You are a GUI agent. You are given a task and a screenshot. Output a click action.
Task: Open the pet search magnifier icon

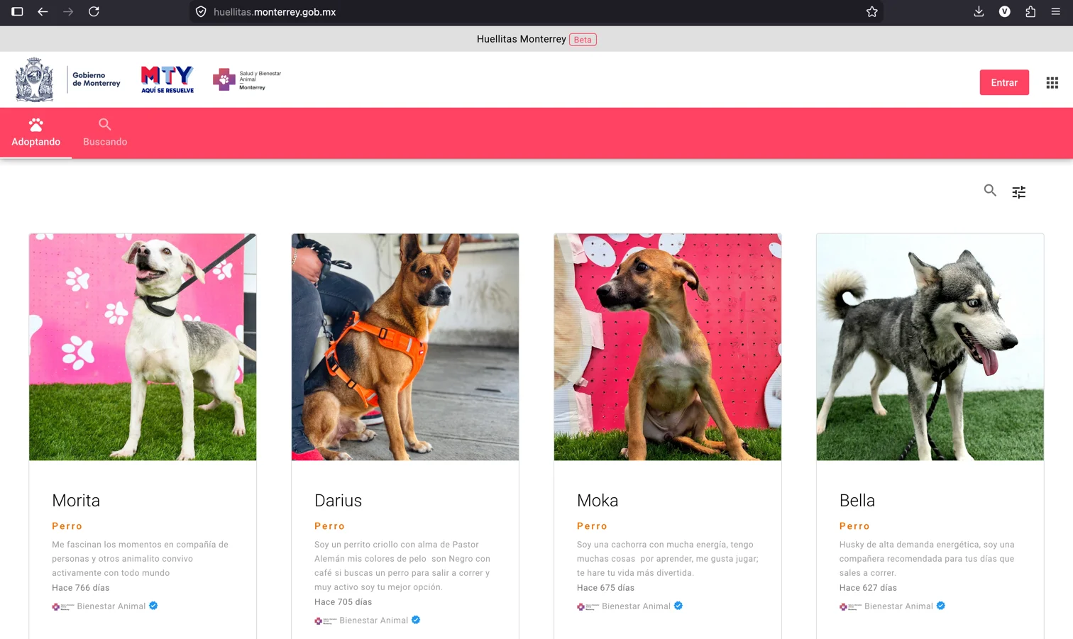990,190
